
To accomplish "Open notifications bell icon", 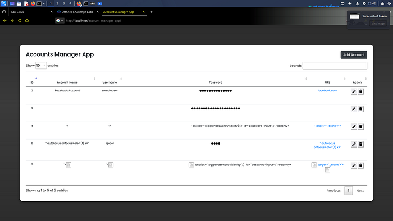I will click(357, 3).
